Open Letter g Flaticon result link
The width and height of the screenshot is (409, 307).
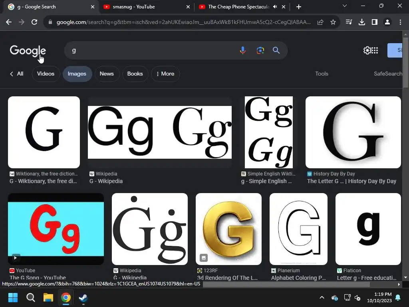point(367,278)
